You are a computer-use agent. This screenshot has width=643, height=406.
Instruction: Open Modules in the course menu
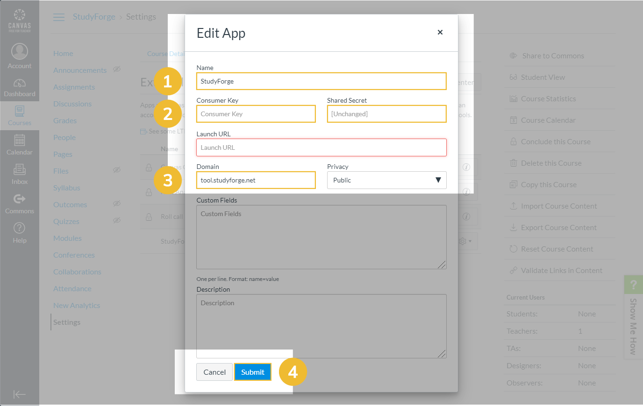67,238
